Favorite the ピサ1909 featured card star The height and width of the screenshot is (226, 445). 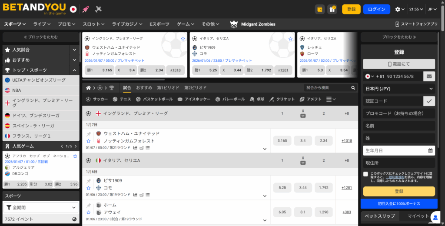[x=290, y=39]
